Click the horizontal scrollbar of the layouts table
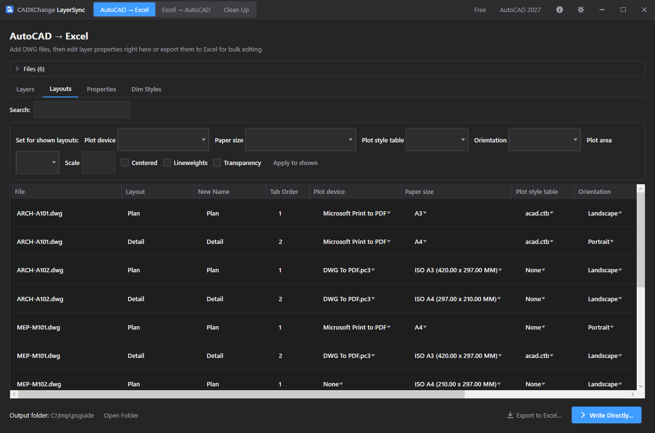The height and width of the screenshot is (433, 655). [x=241, y=394]
